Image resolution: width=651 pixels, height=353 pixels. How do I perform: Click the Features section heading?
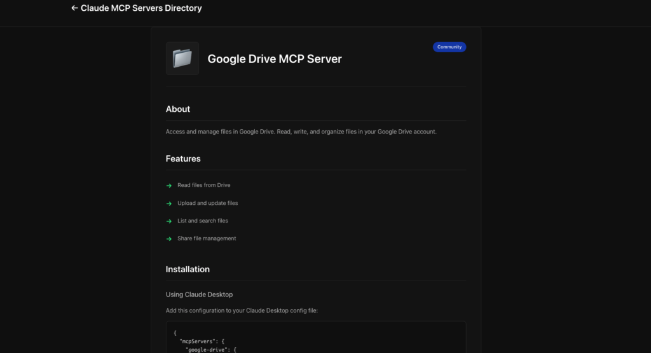click(x=183, y=159)
